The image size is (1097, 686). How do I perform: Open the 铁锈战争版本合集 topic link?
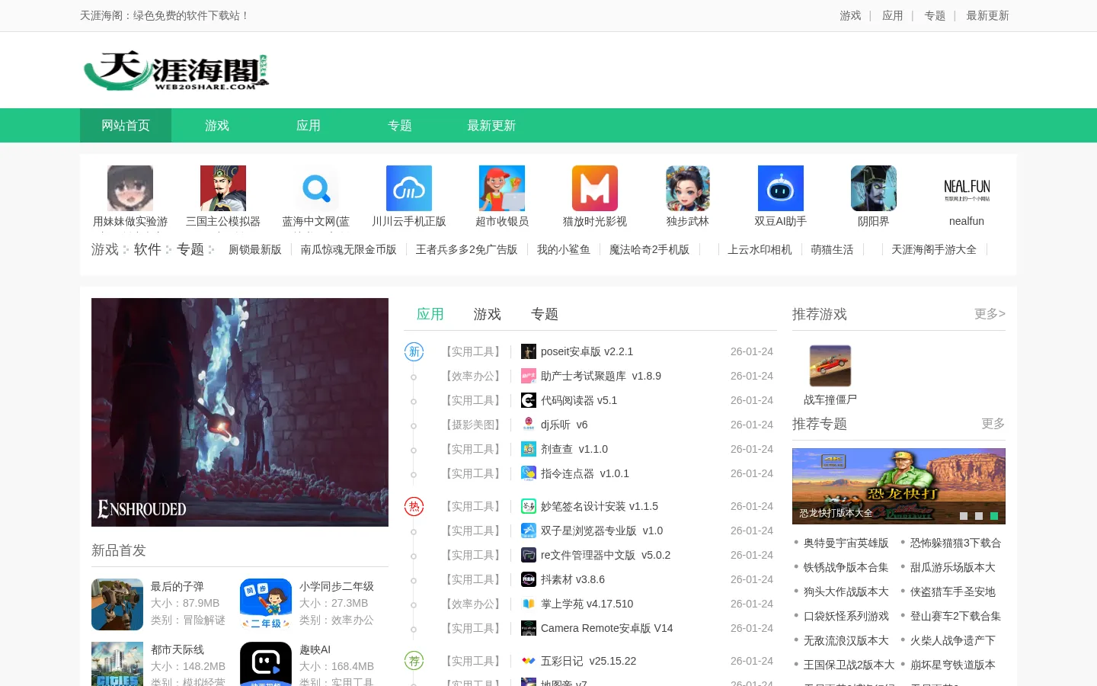[x=846, y=567]
